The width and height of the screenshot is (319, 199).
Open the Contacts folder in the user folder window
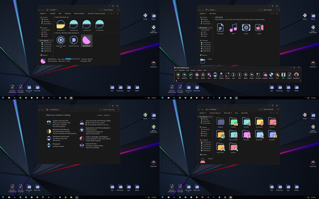(233, 121)
